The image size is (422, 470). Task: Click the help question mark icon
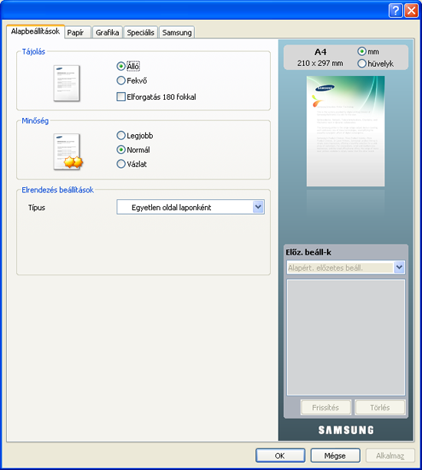tap(395, 11)
